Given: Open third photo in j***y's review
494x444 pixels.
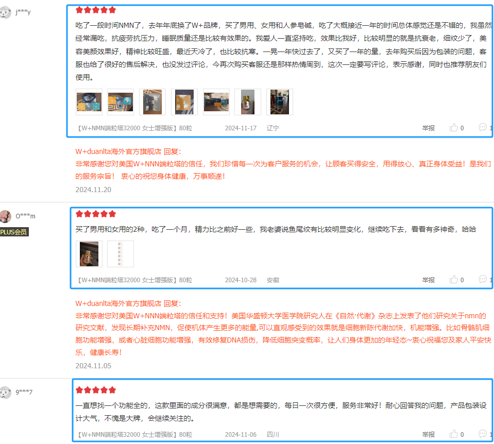Looking at the screenshot, I should point(152,102).
